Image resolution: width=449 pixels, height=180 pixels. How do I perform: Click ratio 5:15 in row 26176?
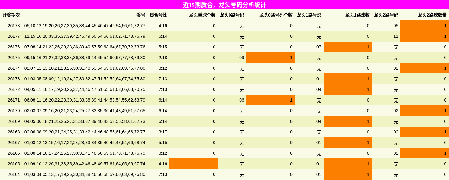click(x=163, y=47)
